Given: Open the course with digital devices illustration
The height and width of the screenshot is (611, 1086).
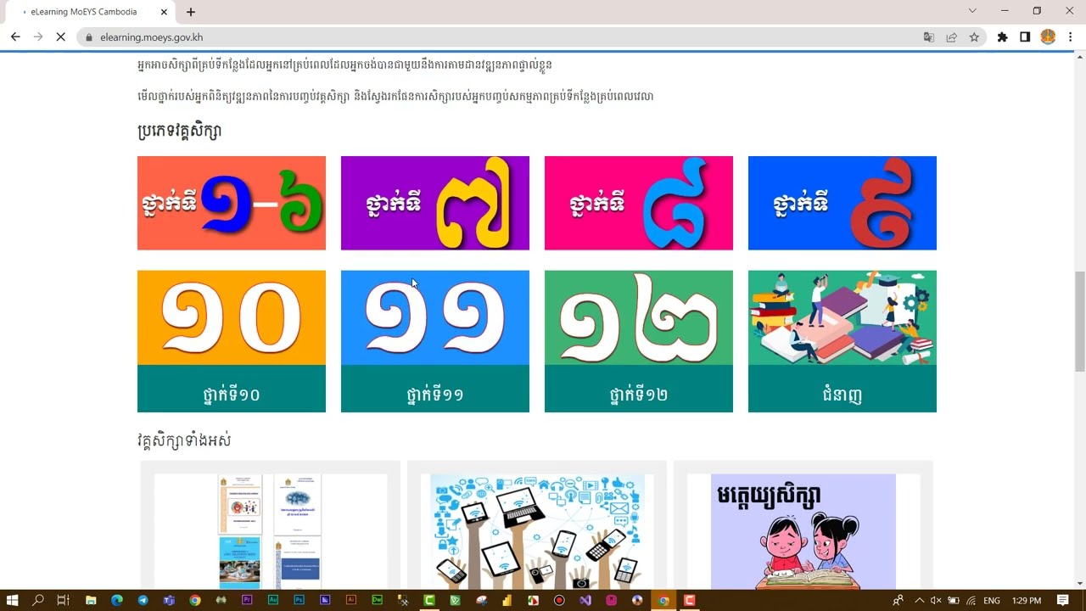Looking at the screenshot, I should point(537,531).
